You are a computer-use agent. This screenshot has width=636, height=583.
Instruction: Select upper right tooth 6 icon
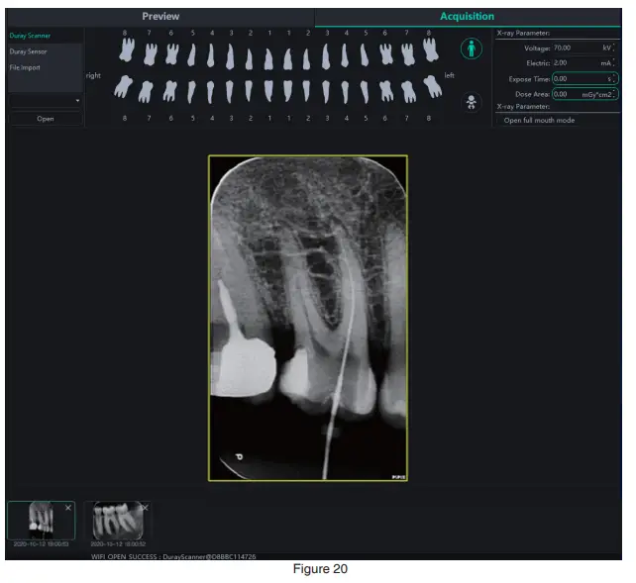(x=172, y=53)
